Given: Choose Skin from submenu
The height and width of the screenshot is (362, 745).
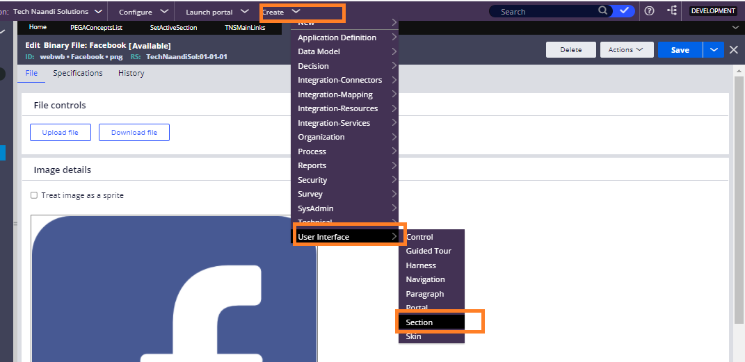Looking at the screenshot, I should click(x=431, y=336).
